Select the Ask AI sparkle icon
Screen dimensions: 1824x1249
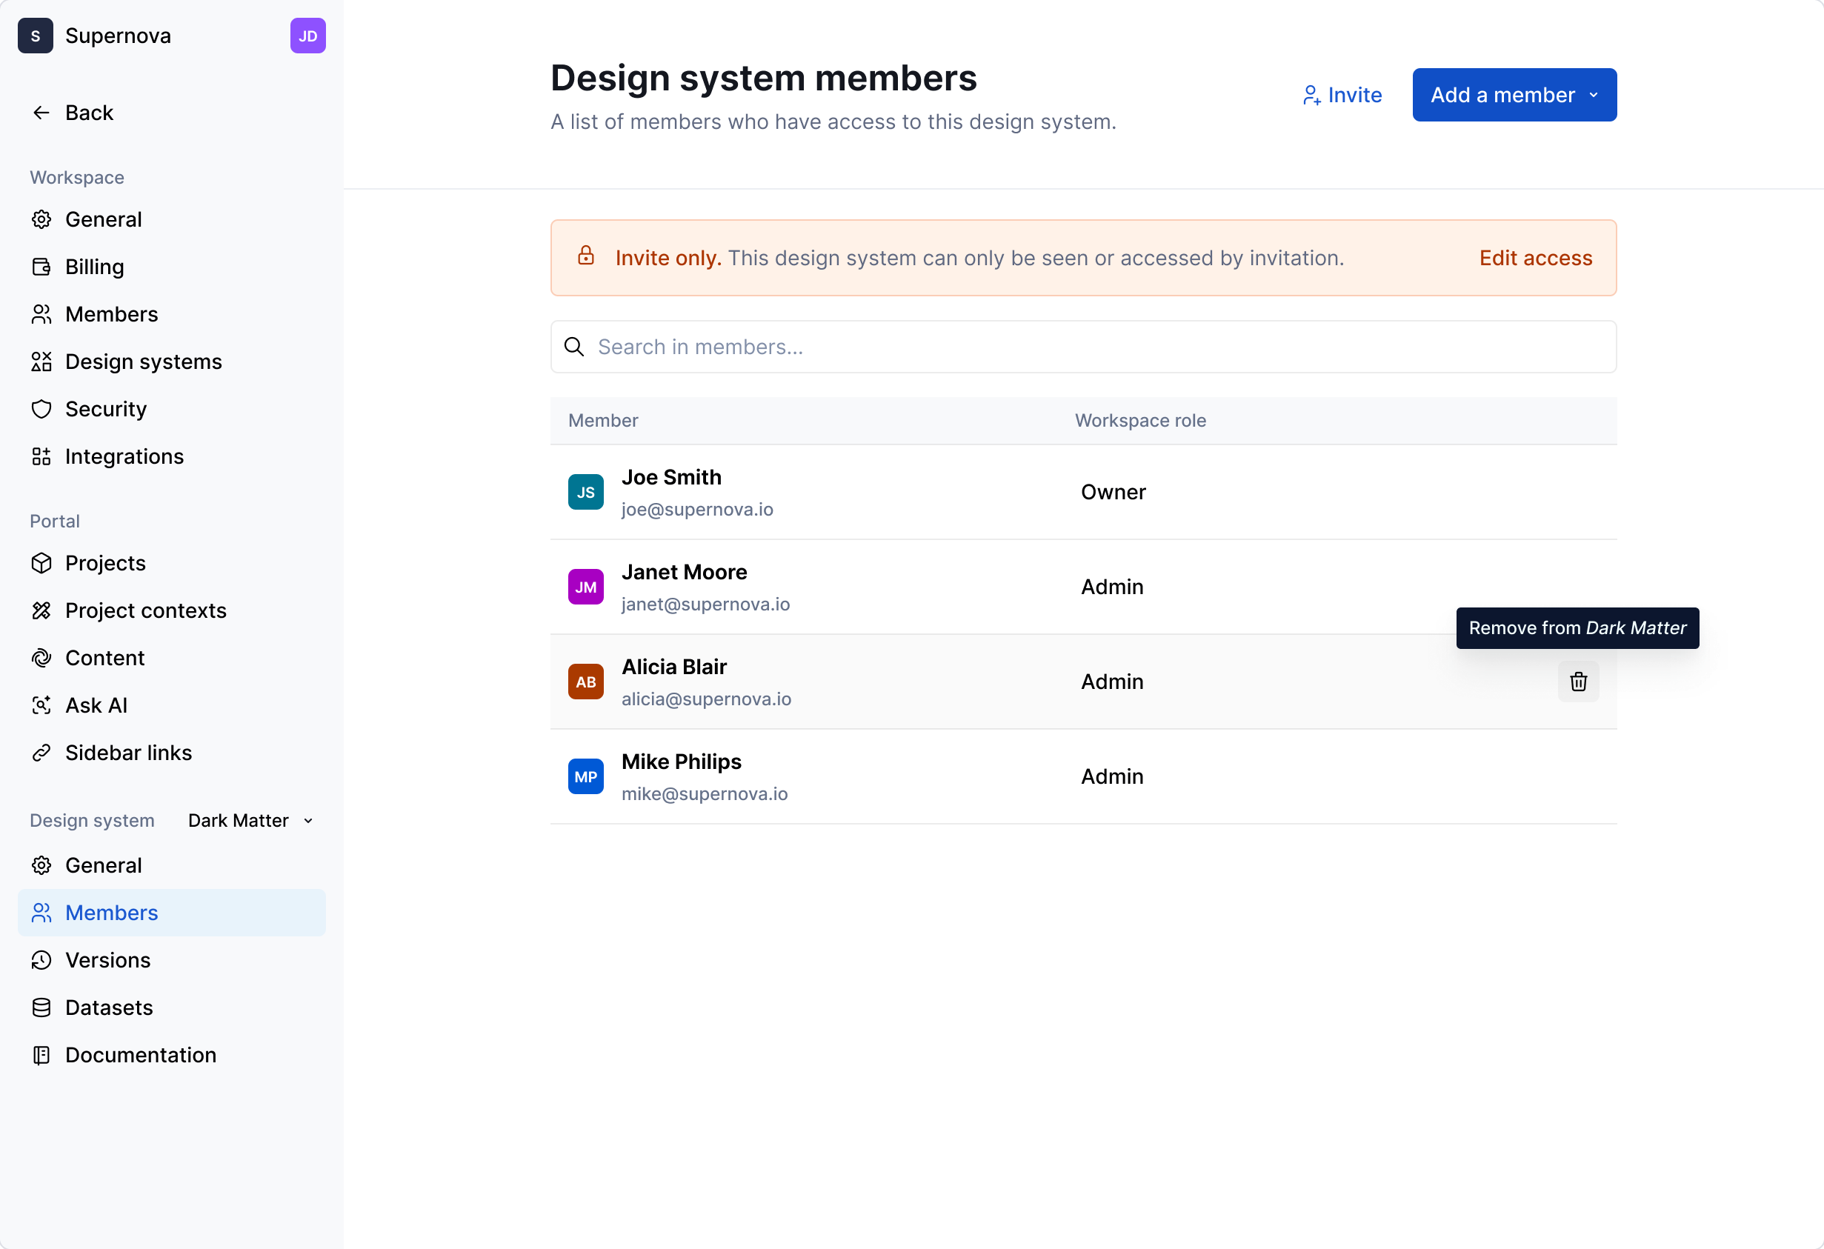tap(42, 705)
